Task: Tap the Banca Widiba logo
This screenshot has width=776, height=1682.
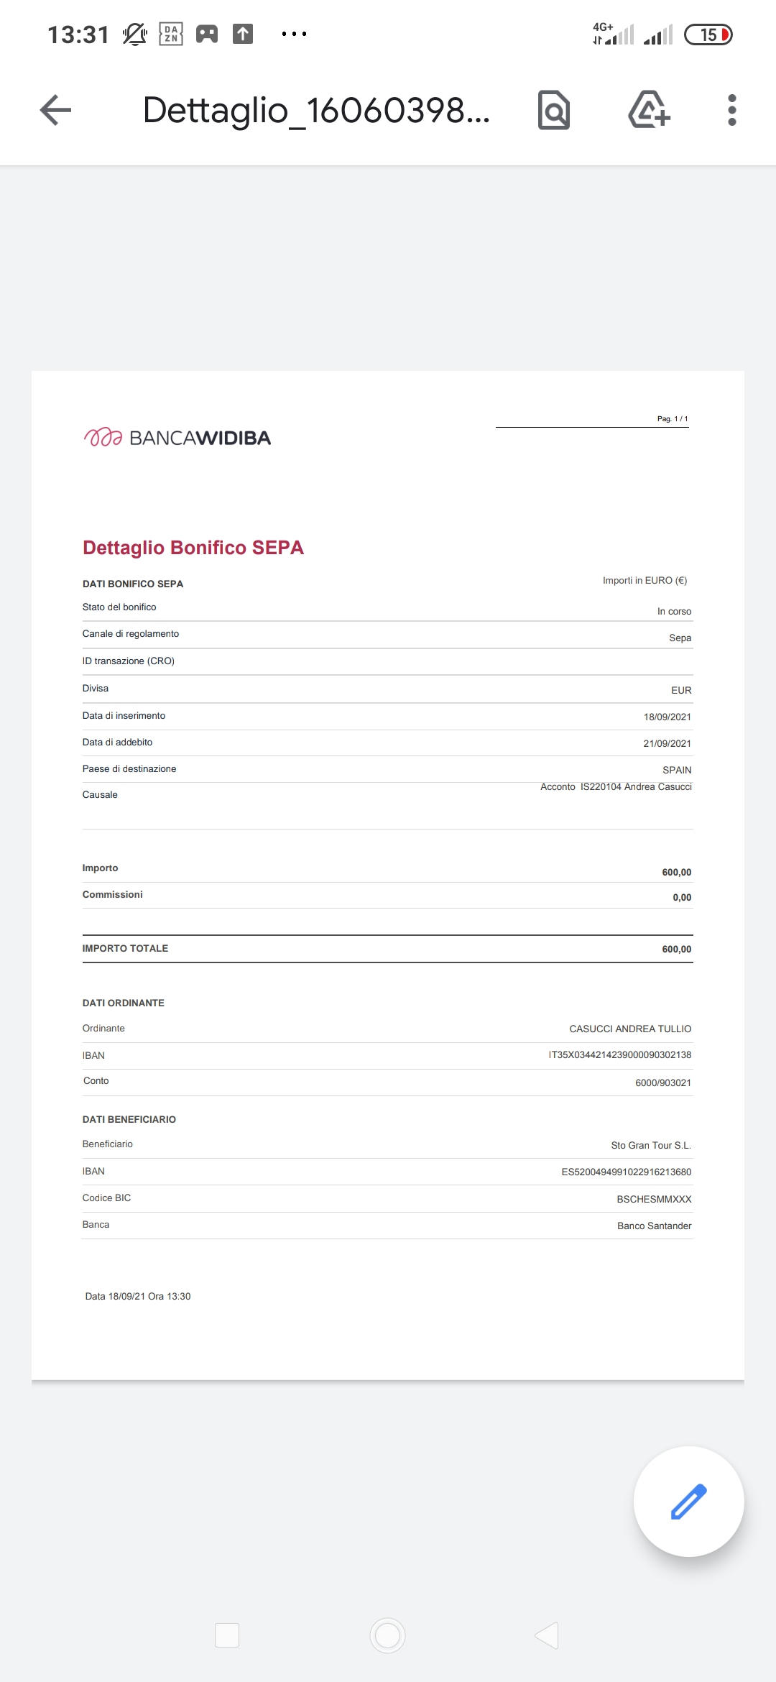Action: [x=177, y=438]
